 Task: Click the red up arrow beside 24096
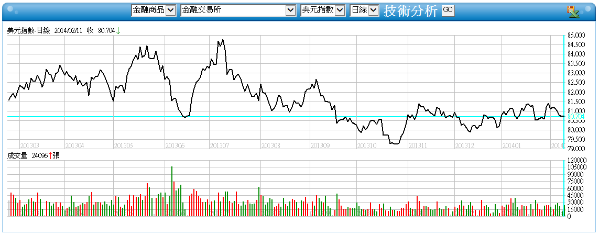click(50, 155)
